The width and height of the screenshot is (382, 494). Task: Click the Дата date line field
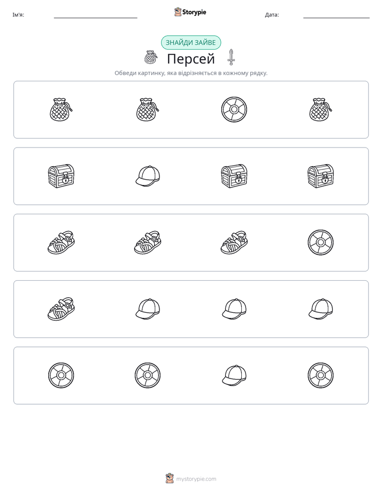337,14
